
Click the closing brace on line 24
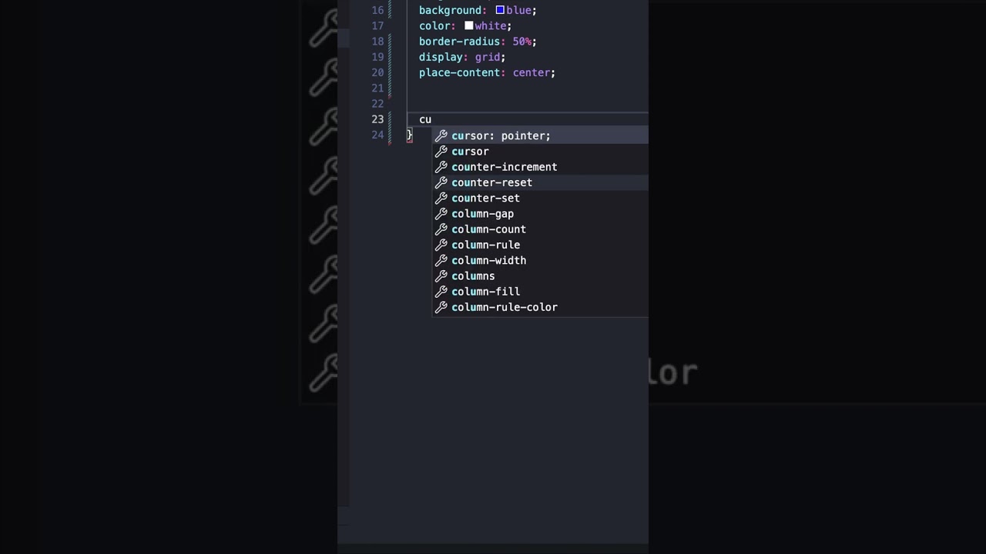(x=410, y=135)
